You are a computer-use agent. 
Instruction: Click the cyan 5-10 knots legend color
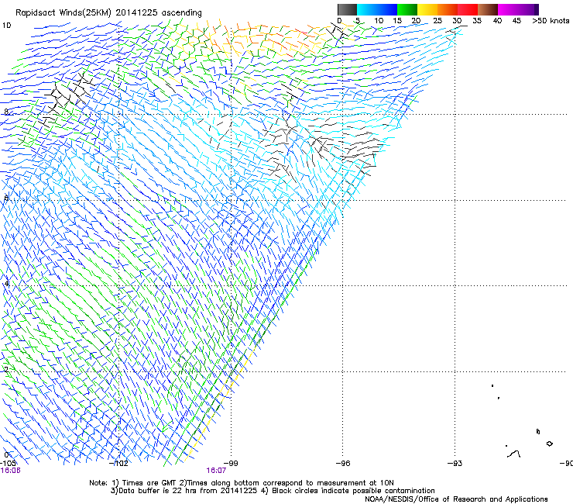(x=367, y=9)
